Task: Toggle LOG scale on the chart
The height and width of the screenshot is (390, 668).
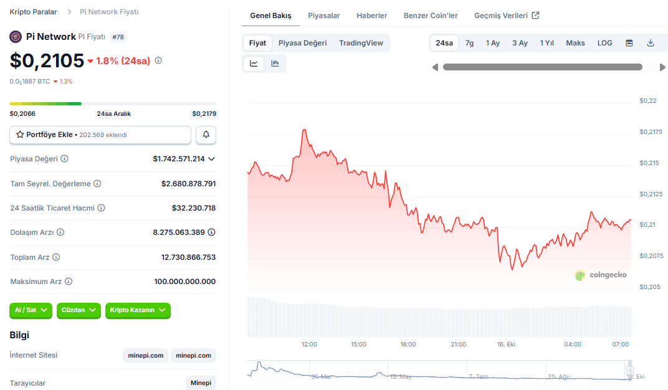Action: (604, 43)
